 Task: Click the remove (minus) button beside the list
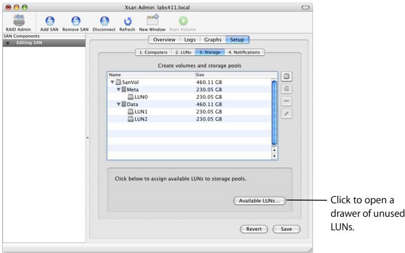(x=286, y=101)
